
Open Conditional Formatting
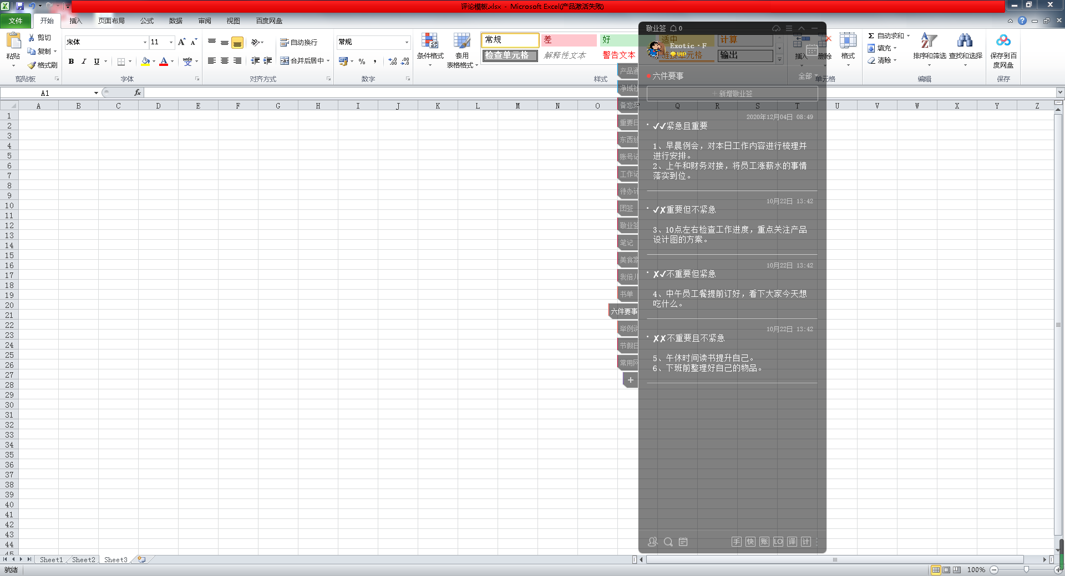coord(430,49)
